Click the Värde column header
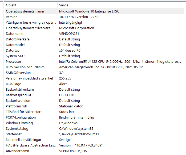The width and height of the screenshot is (186, 155). coord(63,5)
